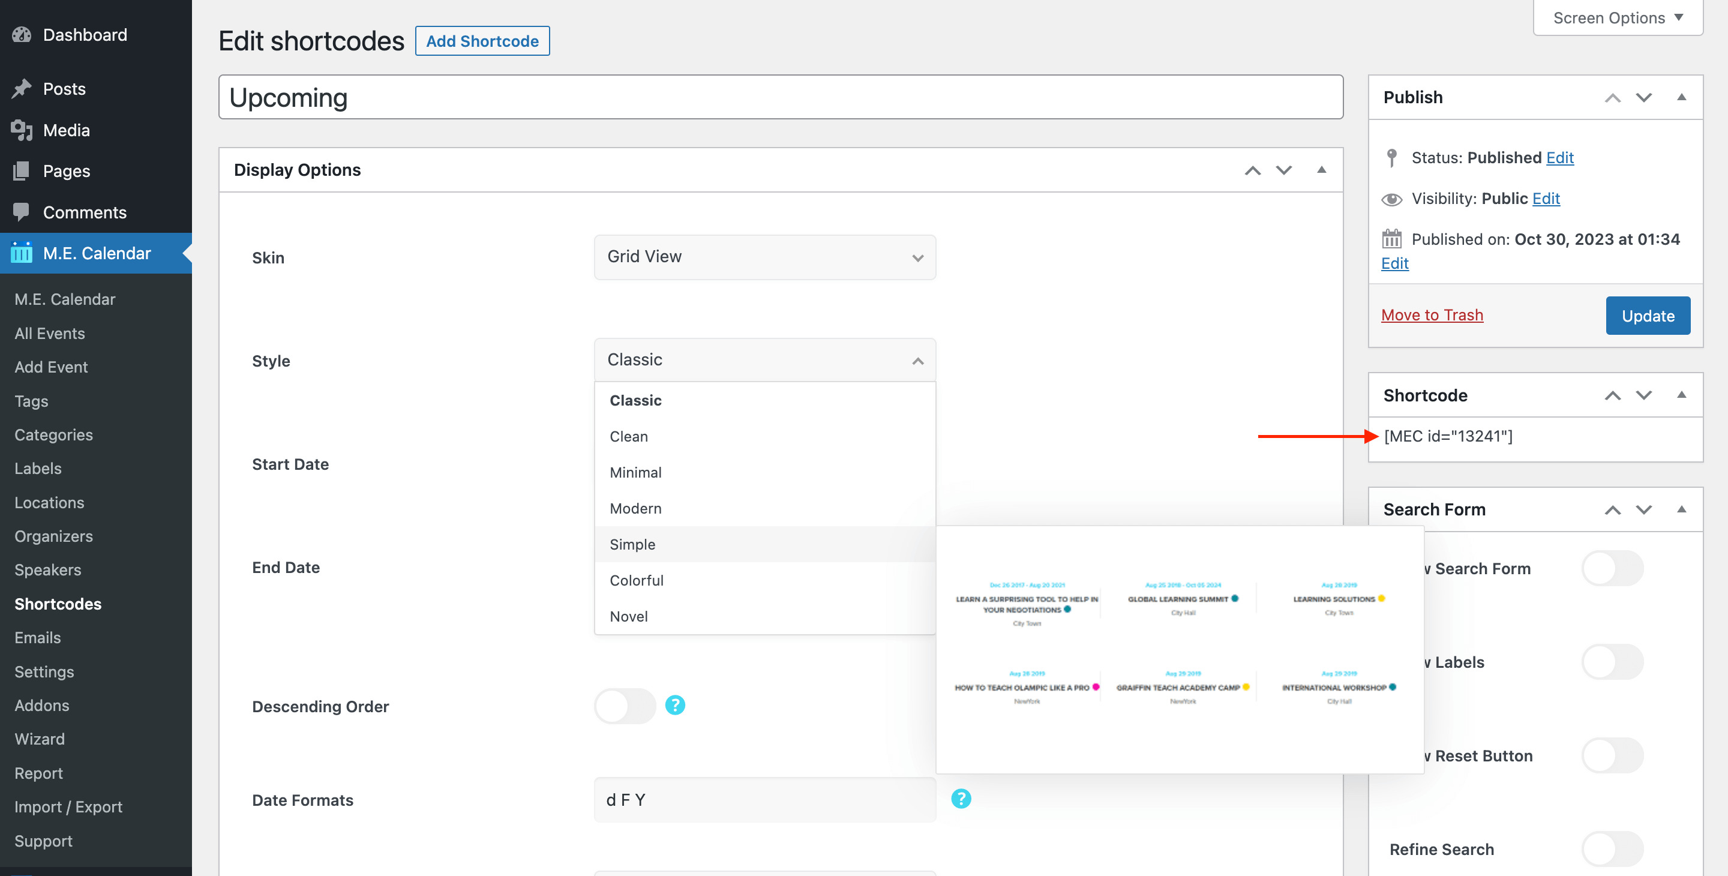1728x876 pixels.
Task: Click the blue Update button
Action: tap(1648, 316)
